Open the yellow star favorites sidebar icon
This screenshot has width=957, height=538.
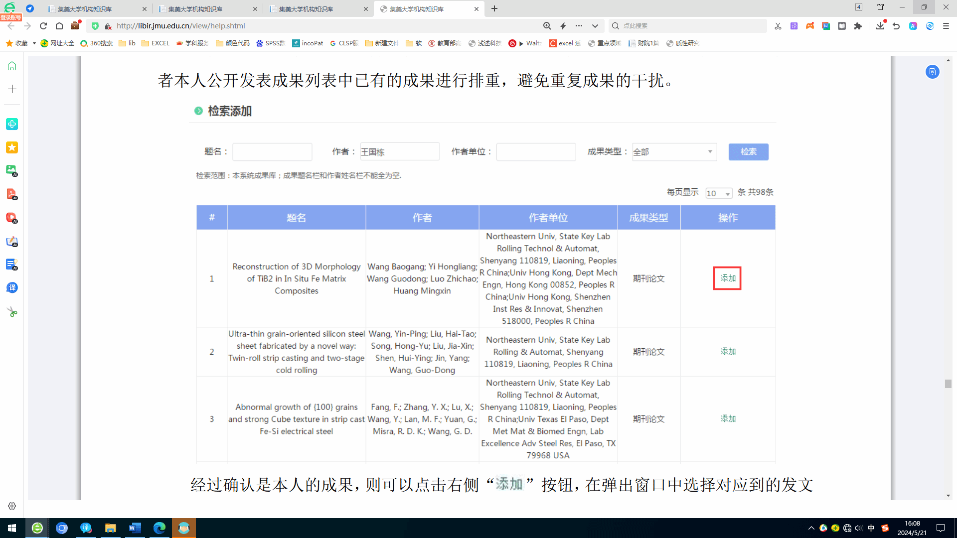(12, 147)
